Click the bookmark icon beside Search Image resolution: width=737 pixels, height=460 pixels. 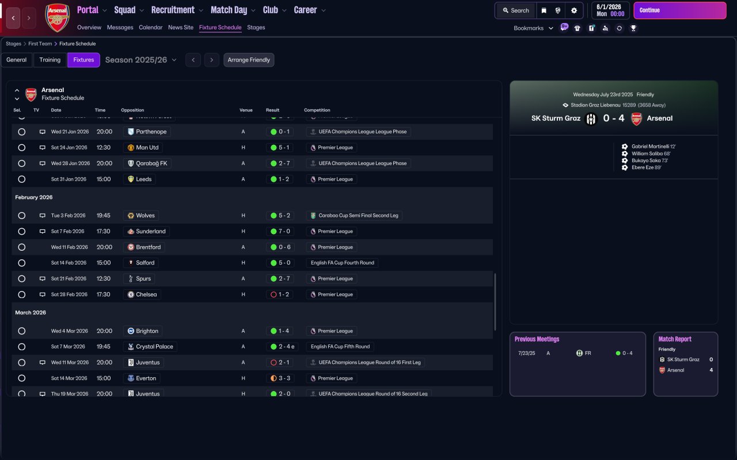[x=544, y=10]
